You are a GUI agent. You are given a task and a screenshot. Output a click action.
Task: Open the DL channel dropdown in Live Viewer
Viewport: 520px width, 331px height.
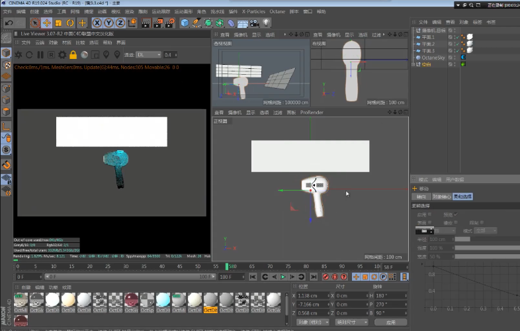pos(148,55)
